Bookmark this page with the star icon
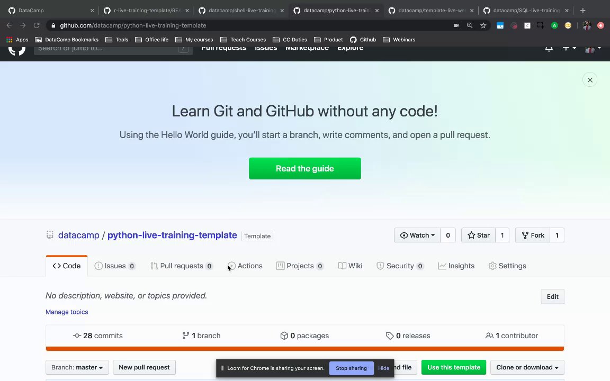The height and width of the screenshot is (381, 610). point(483,25)
